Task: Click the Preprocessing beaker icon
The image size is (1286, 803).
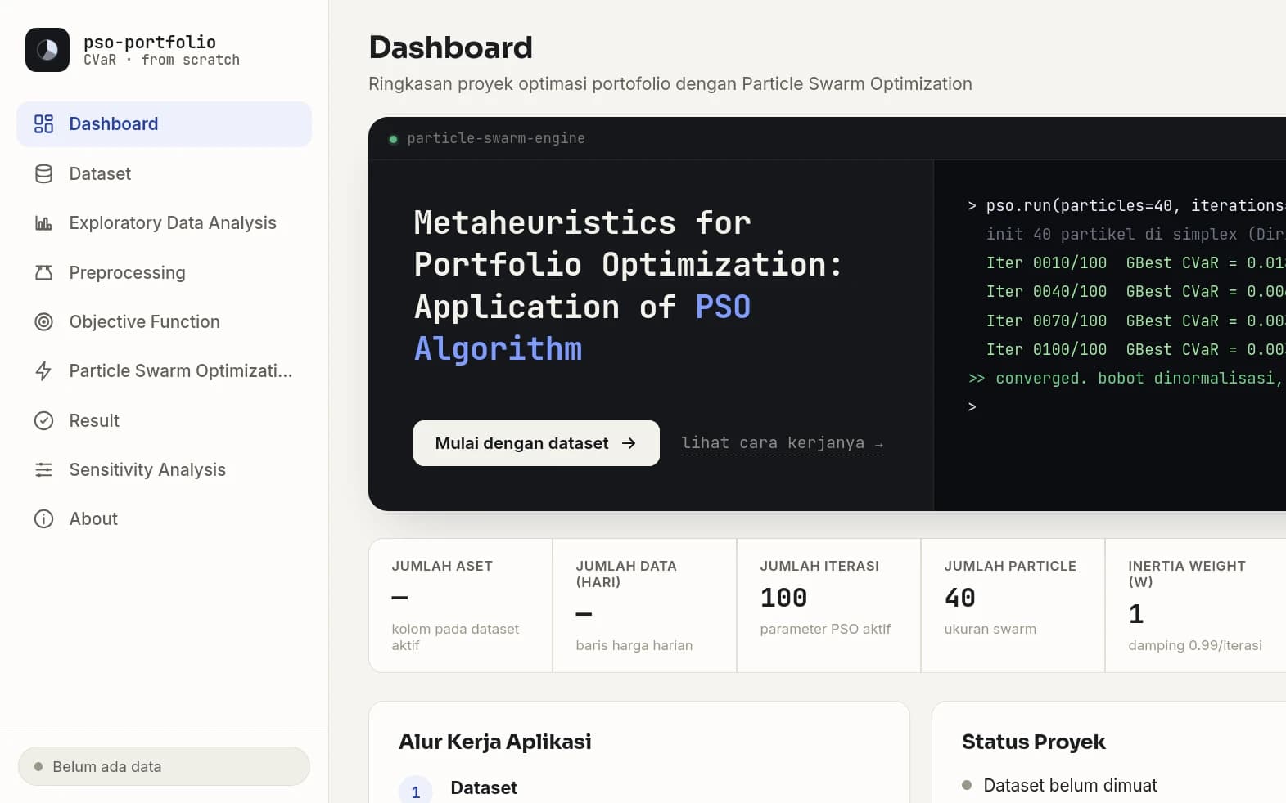Action: 43,272
